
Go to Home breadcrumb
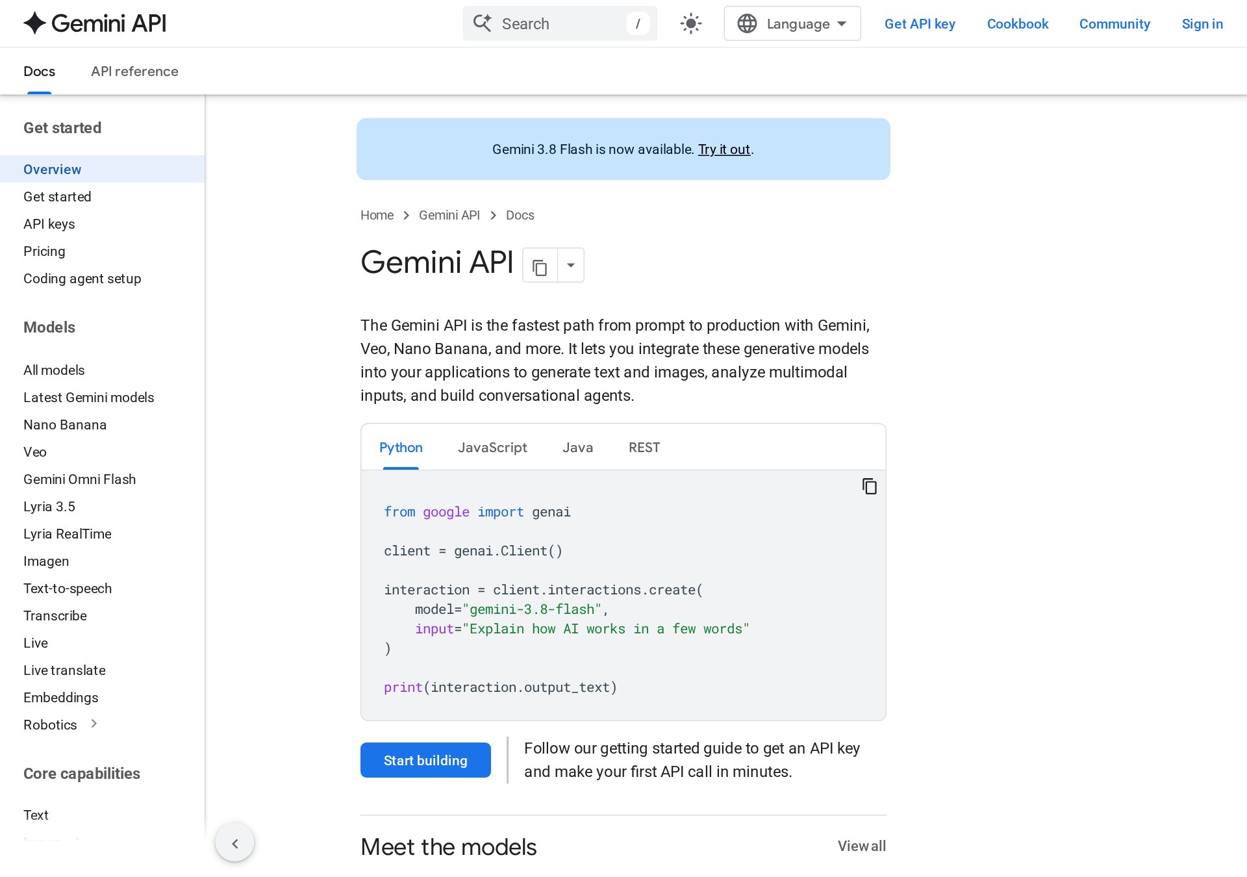click(x=377, y=215)
